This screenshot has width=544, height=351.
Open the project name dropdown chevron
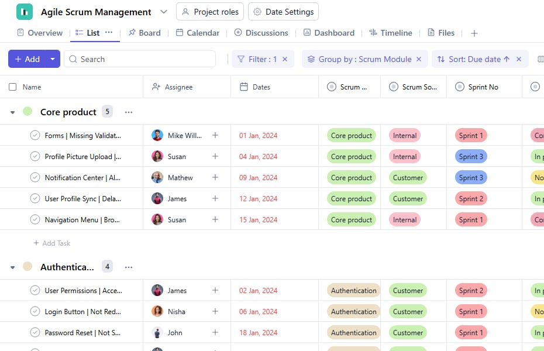[x=164, y=12]
